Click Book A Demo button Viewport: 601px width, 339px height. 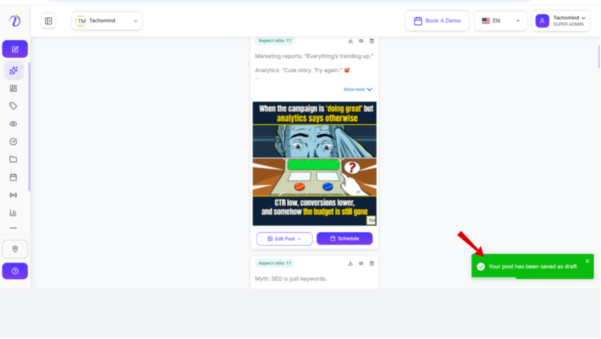[437, 21]
